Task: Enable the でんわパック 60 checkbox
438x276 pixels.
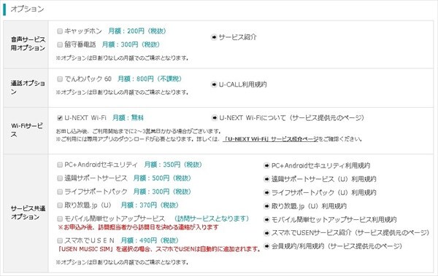Action: [x=60, y=79]
